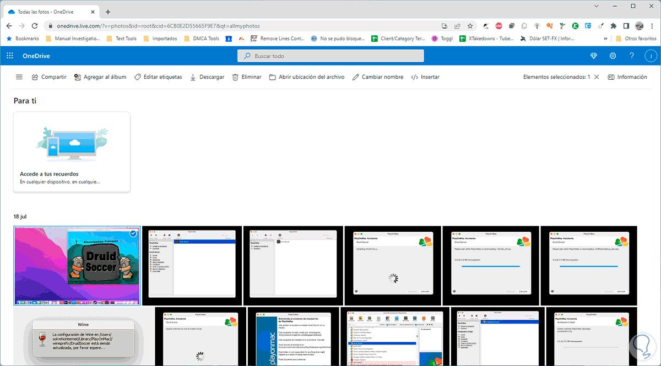Open the No se pudo bloque... bookmark
The height and width of the screenshot is (366, 661).
[338, 39]
